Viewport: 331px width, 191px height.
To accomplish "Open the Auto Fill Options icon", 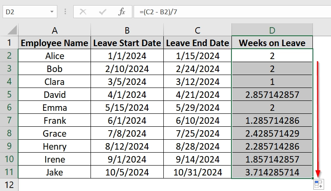I will point(319,184).
